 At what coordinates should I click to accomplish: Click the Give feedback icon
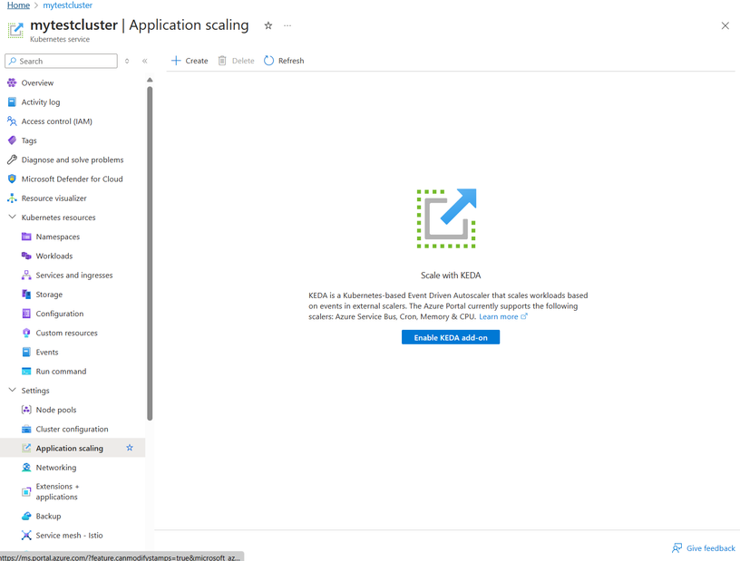point(677,548)
